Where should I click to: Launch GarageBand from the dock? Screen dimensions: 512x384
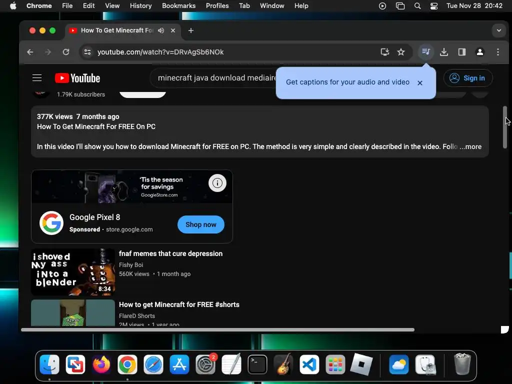coord(283,364)
